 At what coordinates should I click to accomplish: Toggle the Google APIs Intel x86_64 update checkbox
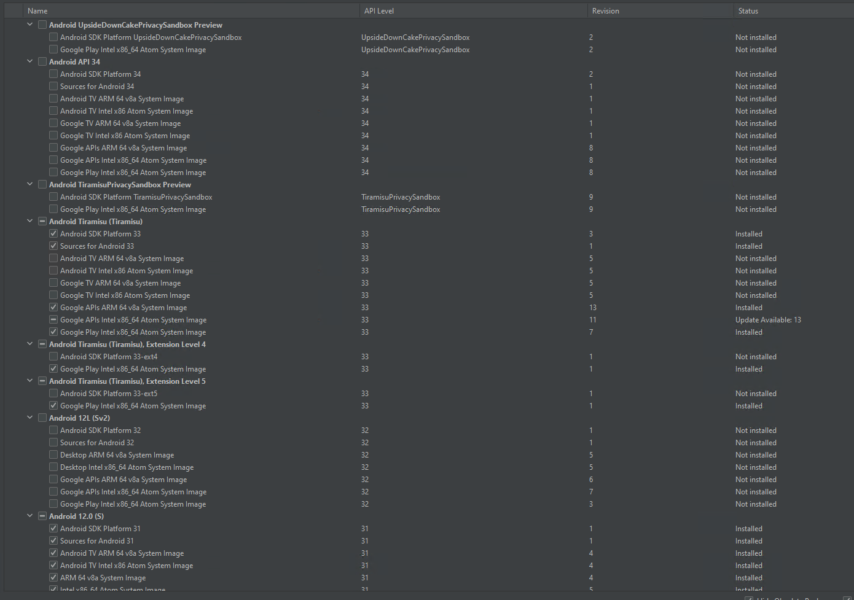click(x=53, y=319)
